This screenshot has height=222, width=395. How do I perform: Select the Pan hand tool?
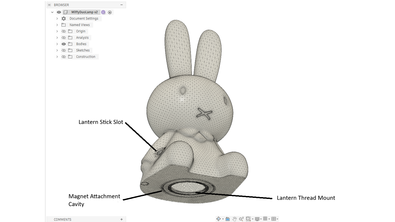pyautogui.click(x=234, y=219)
